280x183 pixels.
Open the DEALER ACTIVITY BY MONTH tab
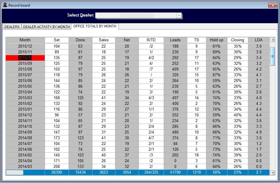(47, 27)
